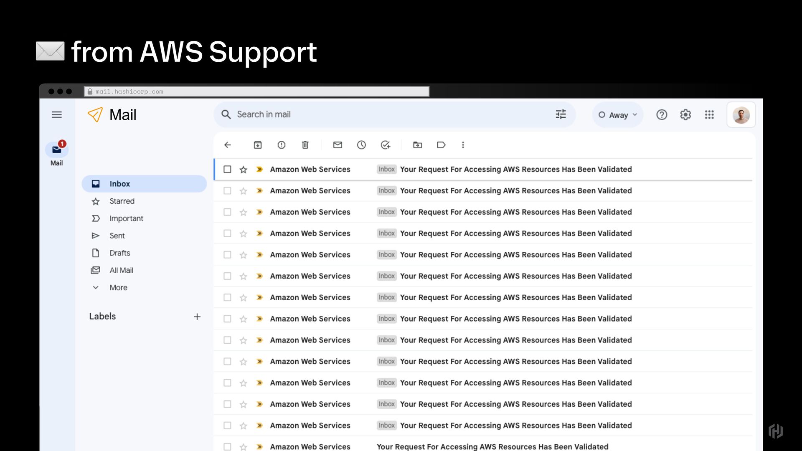This screenshot has width=802, height=451.
Task: Click the Search in mail field
Action: click(x=394, y=114)
